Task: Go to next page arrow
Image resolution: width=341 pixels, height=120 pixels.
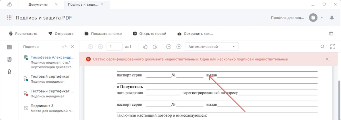Action: (x=100, y=47)
